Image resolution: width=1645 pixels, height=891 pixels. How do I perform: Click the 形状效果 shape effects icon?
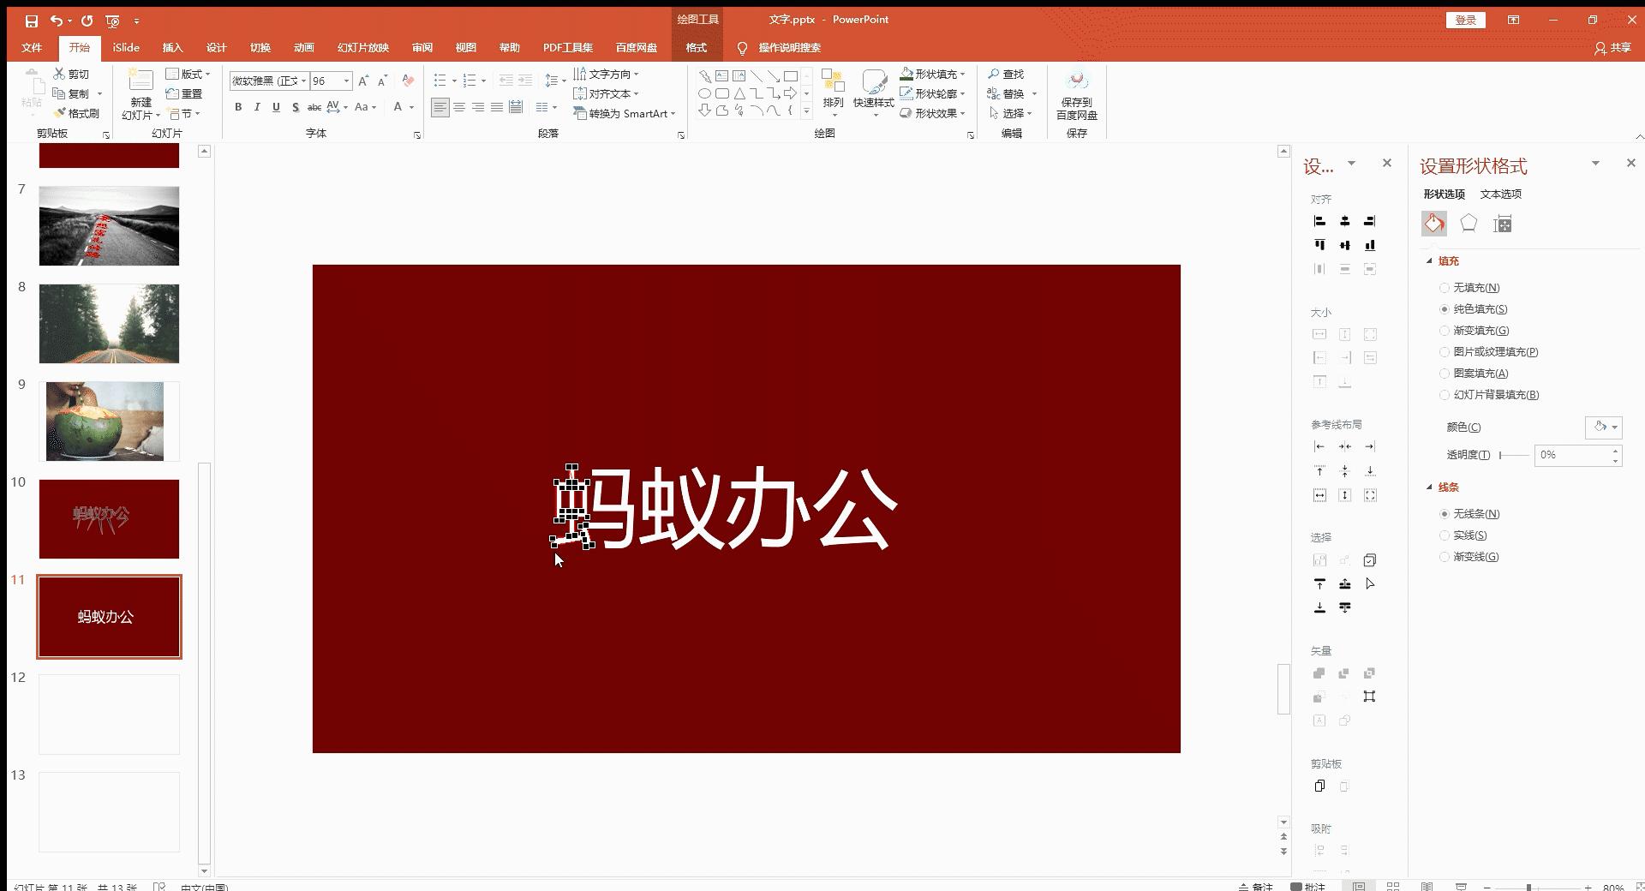click(x=934, y=112)
